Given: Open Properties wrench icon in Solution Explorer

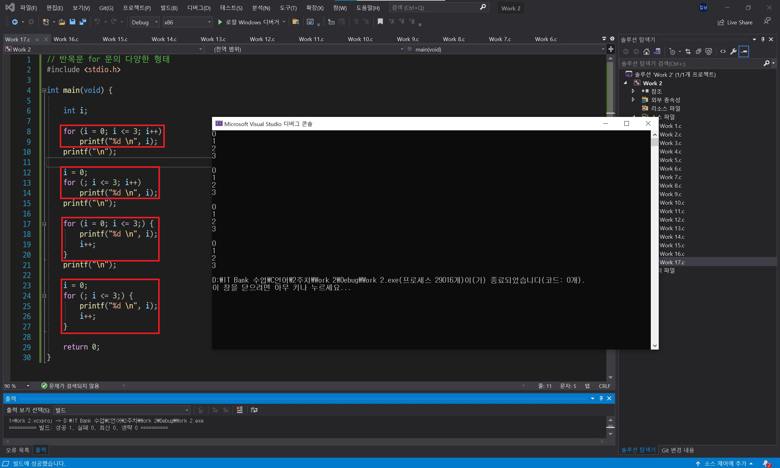Looking at the screenshot, I should click(x=733, y=51).
